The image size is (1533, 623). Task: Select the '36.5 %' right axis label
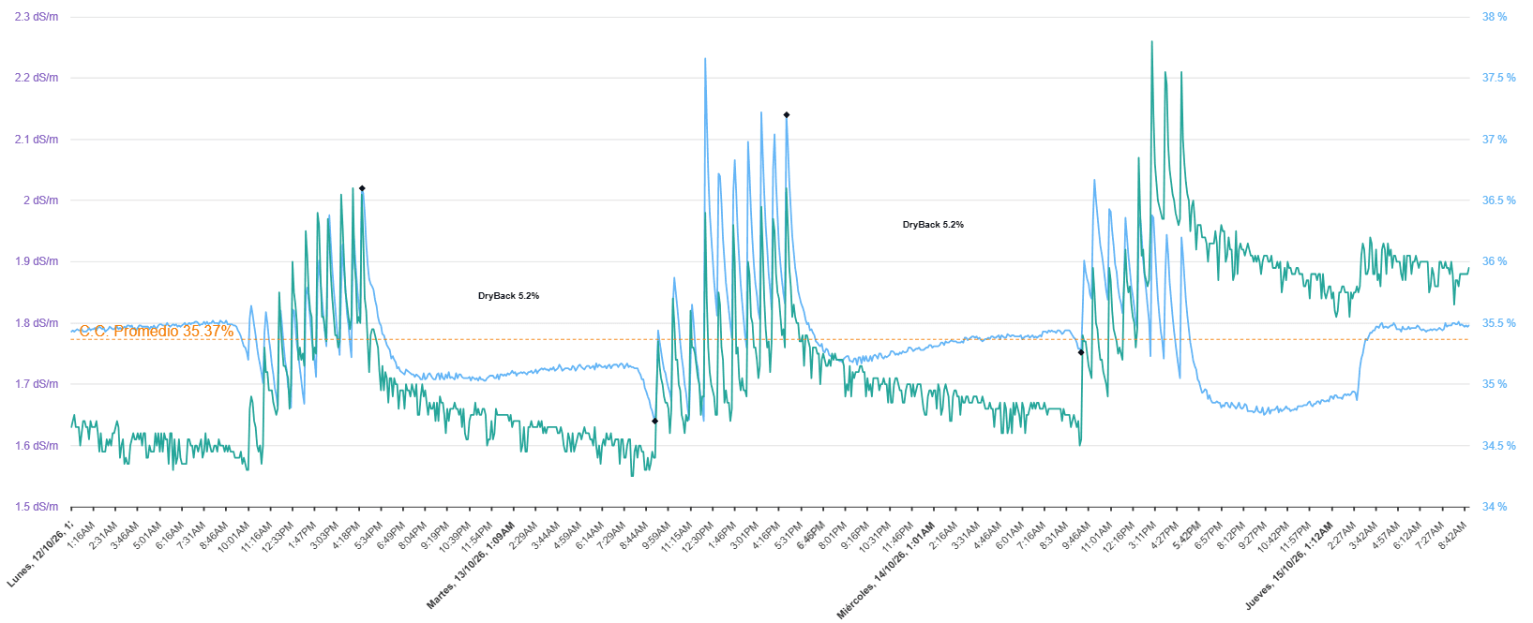tap(1498, 200)
